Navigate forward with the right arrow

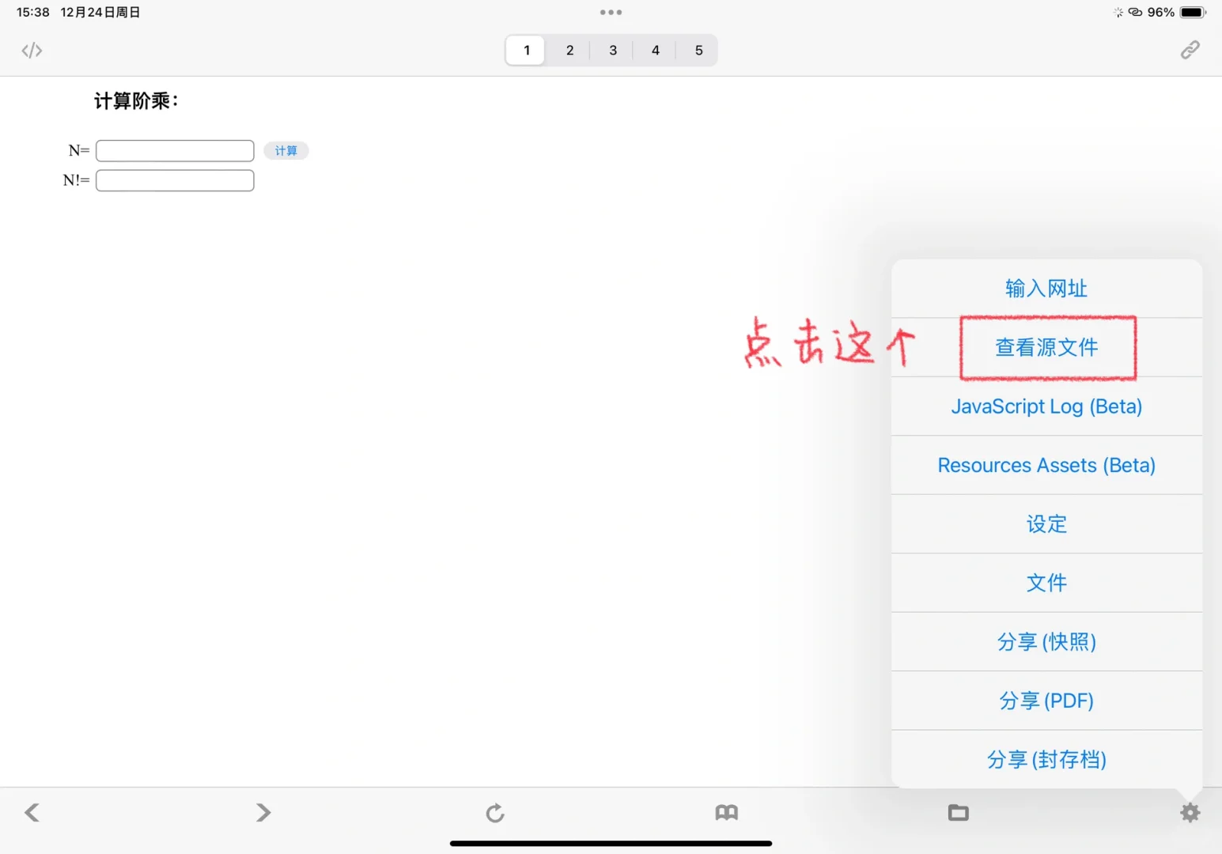[263, 812]
